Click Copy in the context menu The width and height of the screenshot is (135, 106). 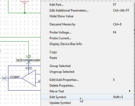(x=87, y=52)
